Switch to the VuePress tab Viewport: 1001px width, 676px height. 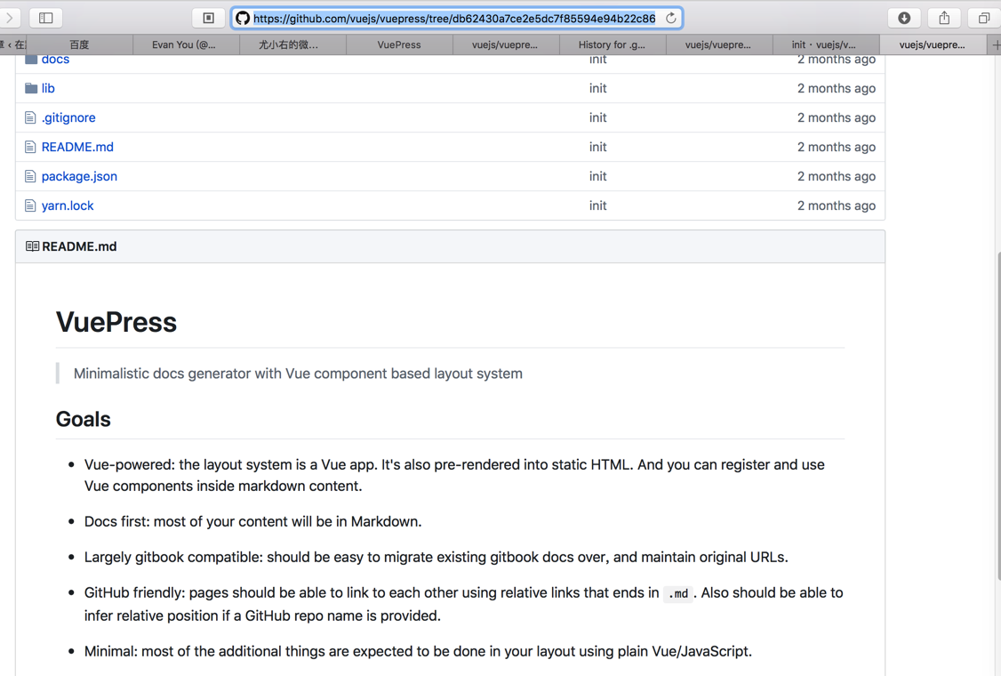[x=399, y=44]
